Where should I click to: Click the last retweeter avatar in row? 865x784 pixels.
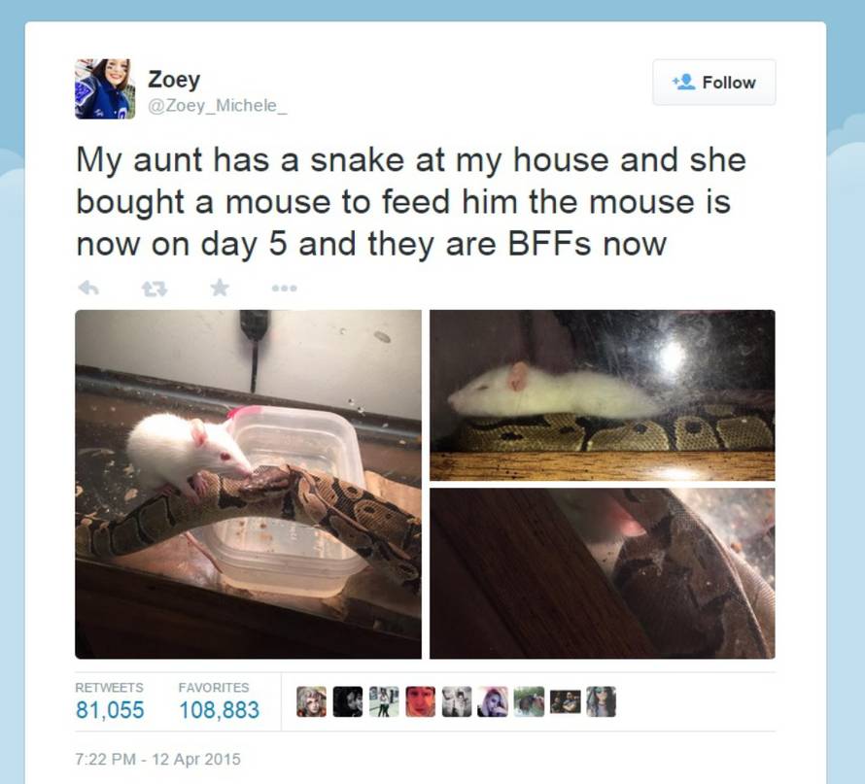601,701
